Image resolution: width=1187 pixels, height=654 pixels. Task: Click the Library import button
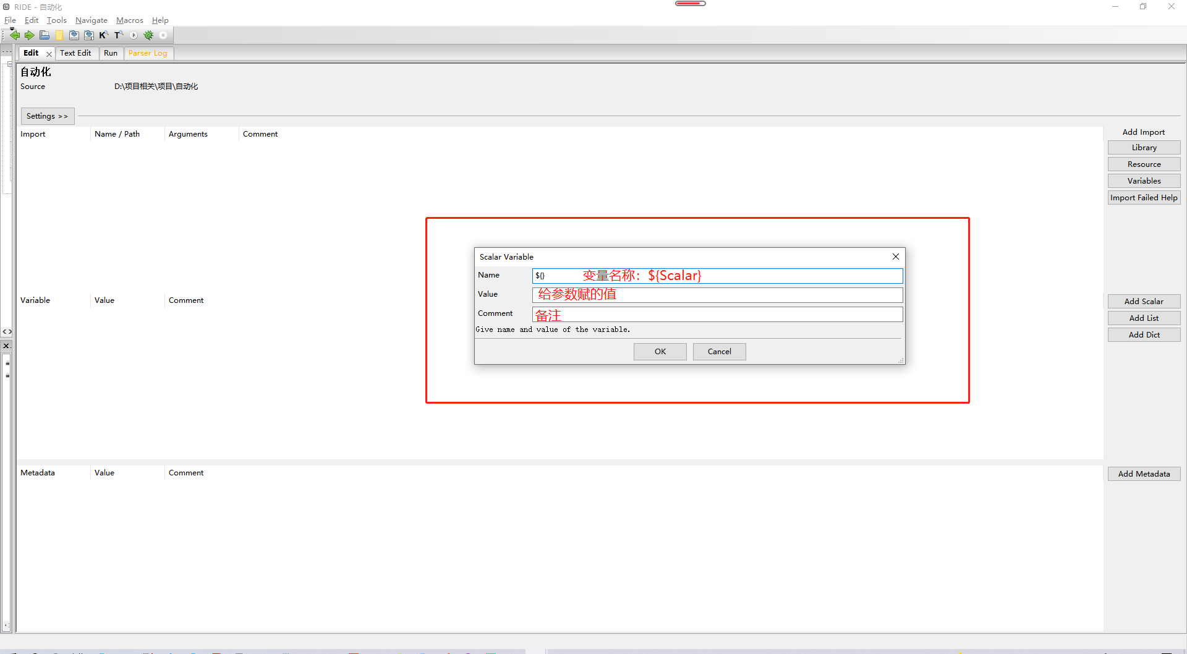click(1144, 148)
